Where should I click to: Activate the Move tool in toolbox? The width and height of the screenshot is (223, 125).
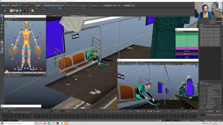pos(2,25)
